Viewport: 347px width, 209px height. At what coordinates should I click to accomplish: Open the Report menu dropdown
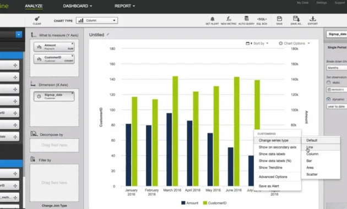coord(124,6)
